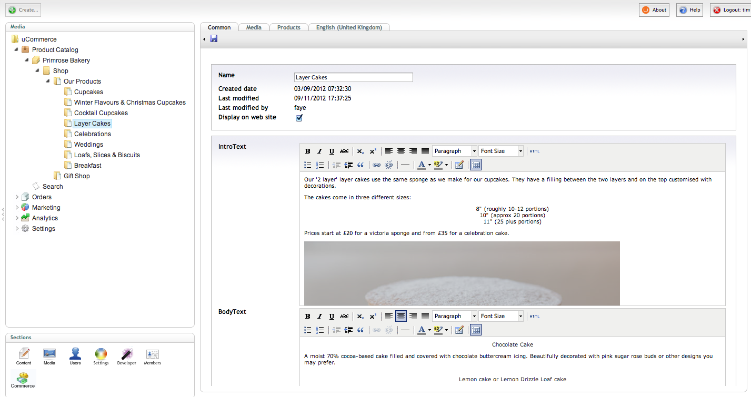
Task: Click the save disk icon under tabs
Action: [x=214, y=38]
